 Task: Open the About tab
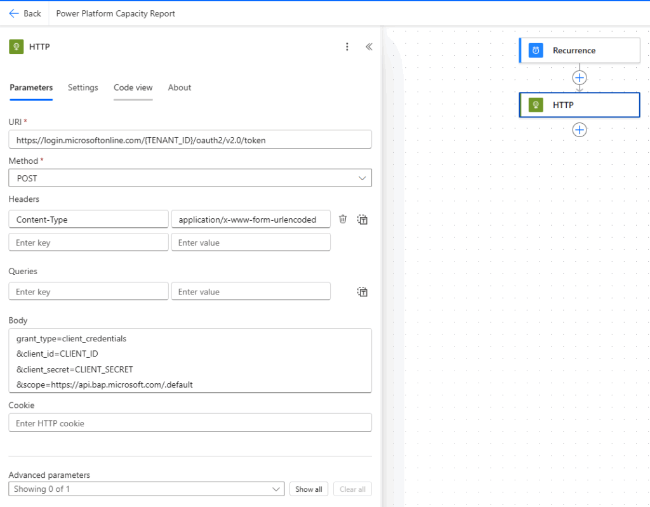pyautogui.click(x=180, y=88)
